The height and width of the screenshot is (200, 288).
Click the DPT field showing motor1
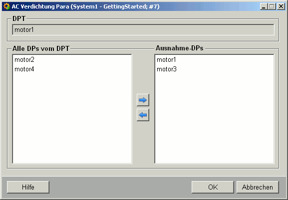click(x=143, y=29)
